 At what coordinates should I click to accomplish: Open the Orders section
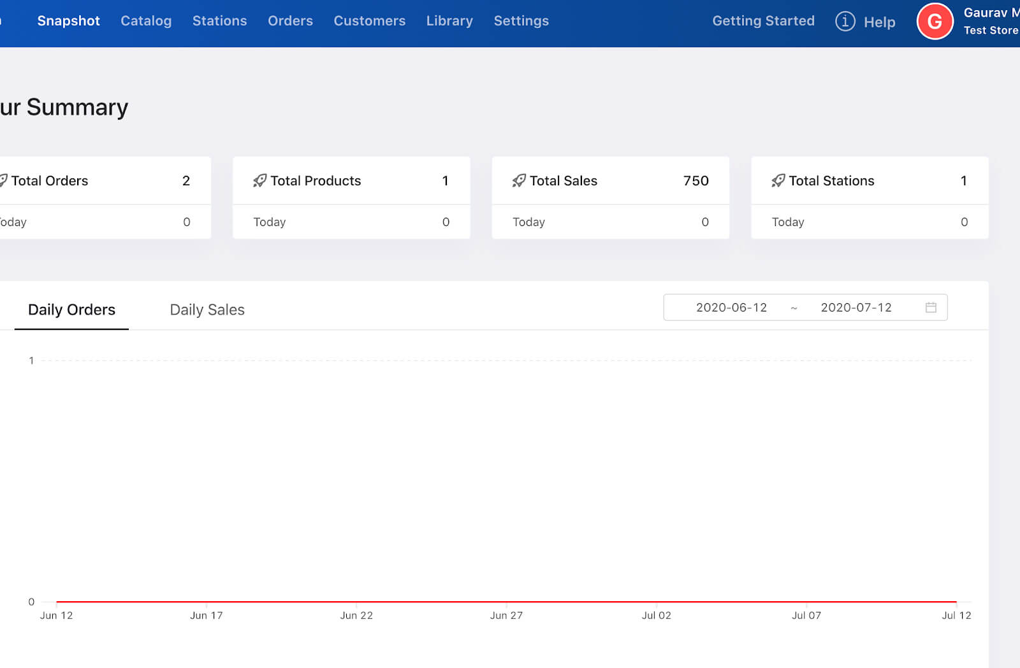pos(290,21)
